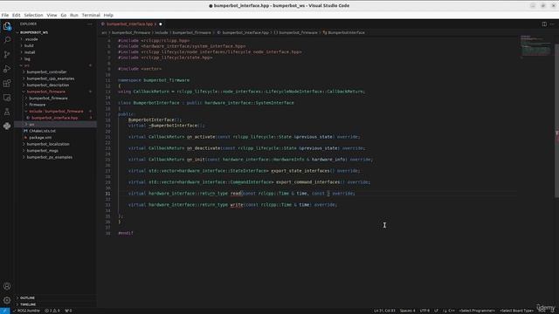Screen dimensions: 559x314
Task: Expand the bumperbot_msgs folder
Action: pos(43,151)
